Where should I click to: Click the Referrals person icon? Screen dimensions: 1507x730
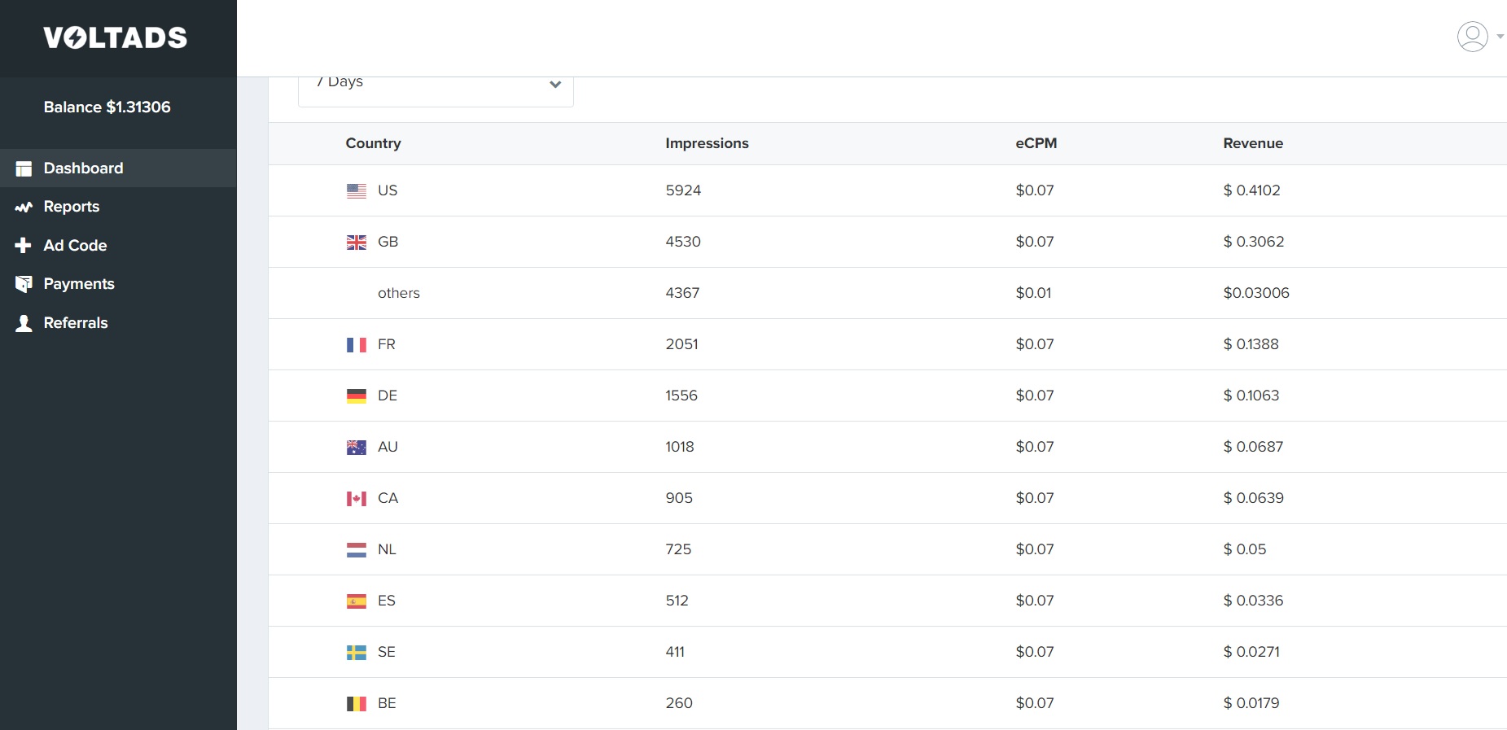point(24,323)
